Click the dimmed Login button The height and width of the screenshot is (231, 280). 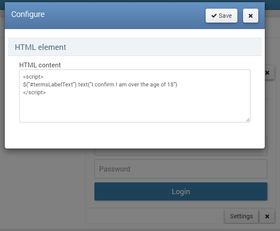point(181,191)
